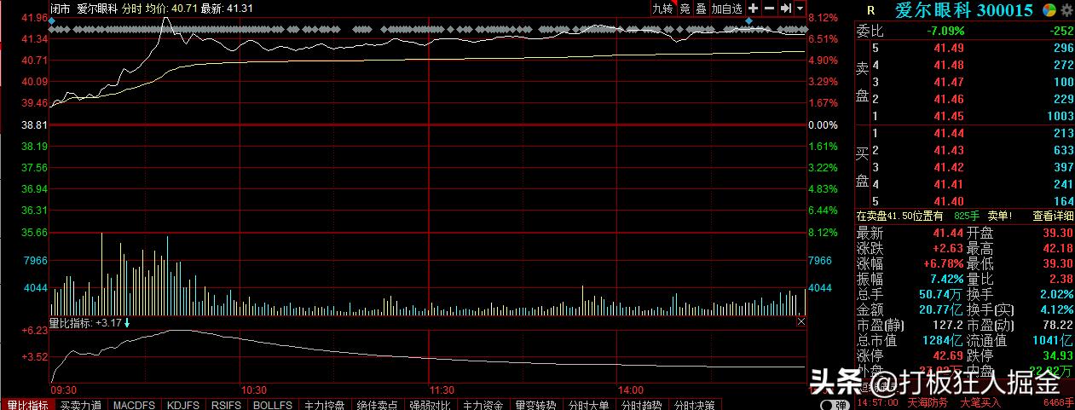1075x410 pixels.
Task: Switch to the BOLLFS tab
Action: click(x=273, y=405)
